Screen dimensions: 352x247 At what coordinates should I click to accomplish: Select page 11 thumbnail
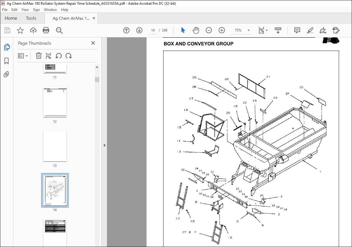pyautogui.click(x=55, y=69)
